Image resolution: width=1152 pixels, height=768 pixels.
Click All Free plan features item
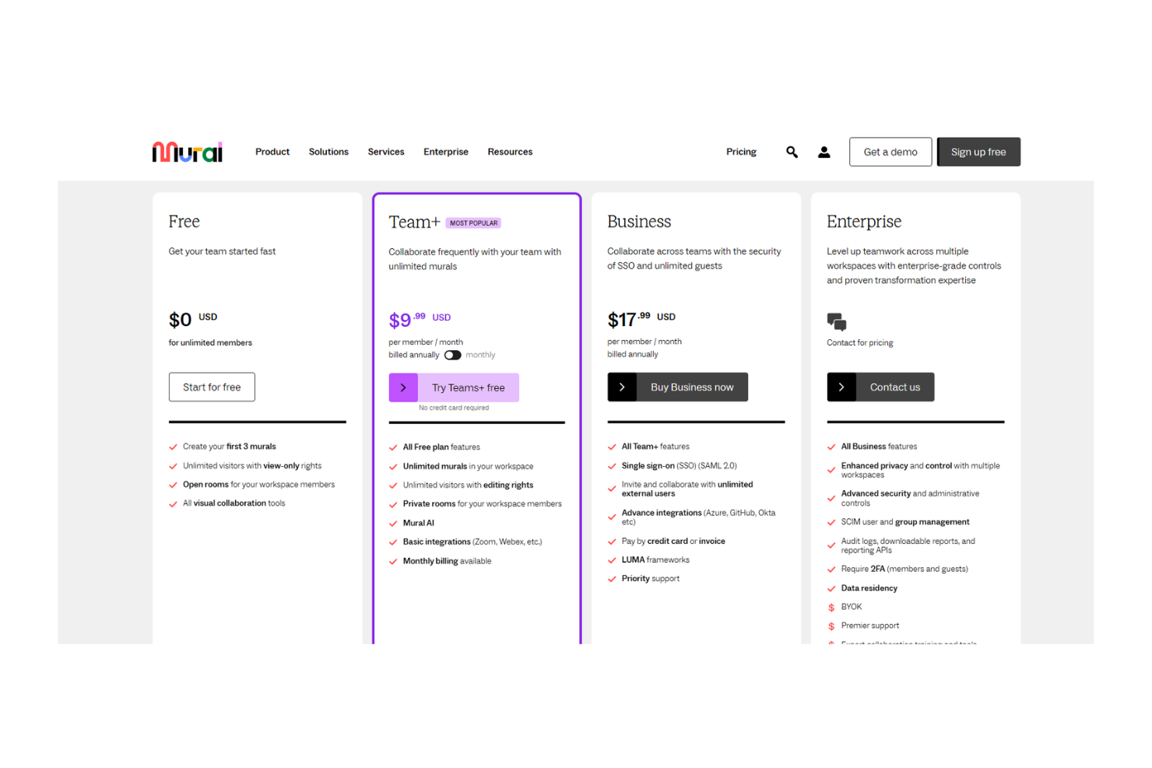[441, 447]
